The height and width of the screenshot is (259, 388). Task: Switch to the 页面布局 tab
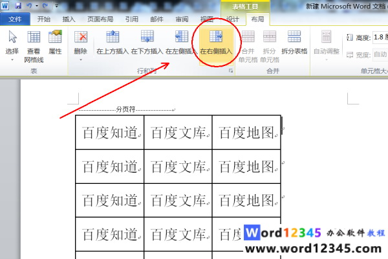click(100, 19)
